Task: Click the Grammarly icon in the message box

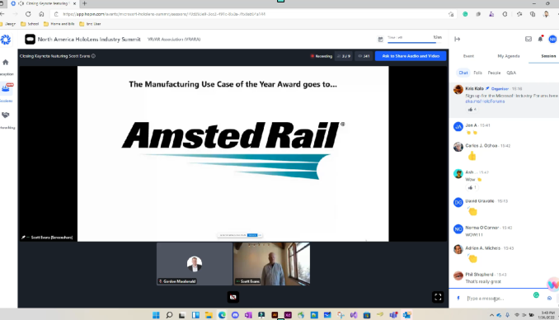Action: 536,295
